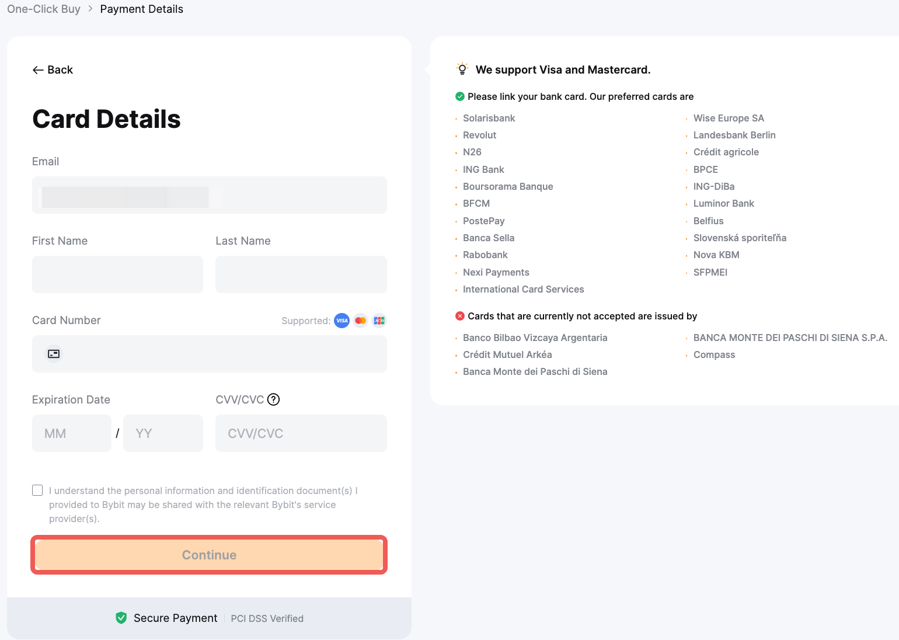This screenshot has height=640, width=899.
Task: Click 'Revolut' in the preferred cards list
Action: click(x=480, y=135)
